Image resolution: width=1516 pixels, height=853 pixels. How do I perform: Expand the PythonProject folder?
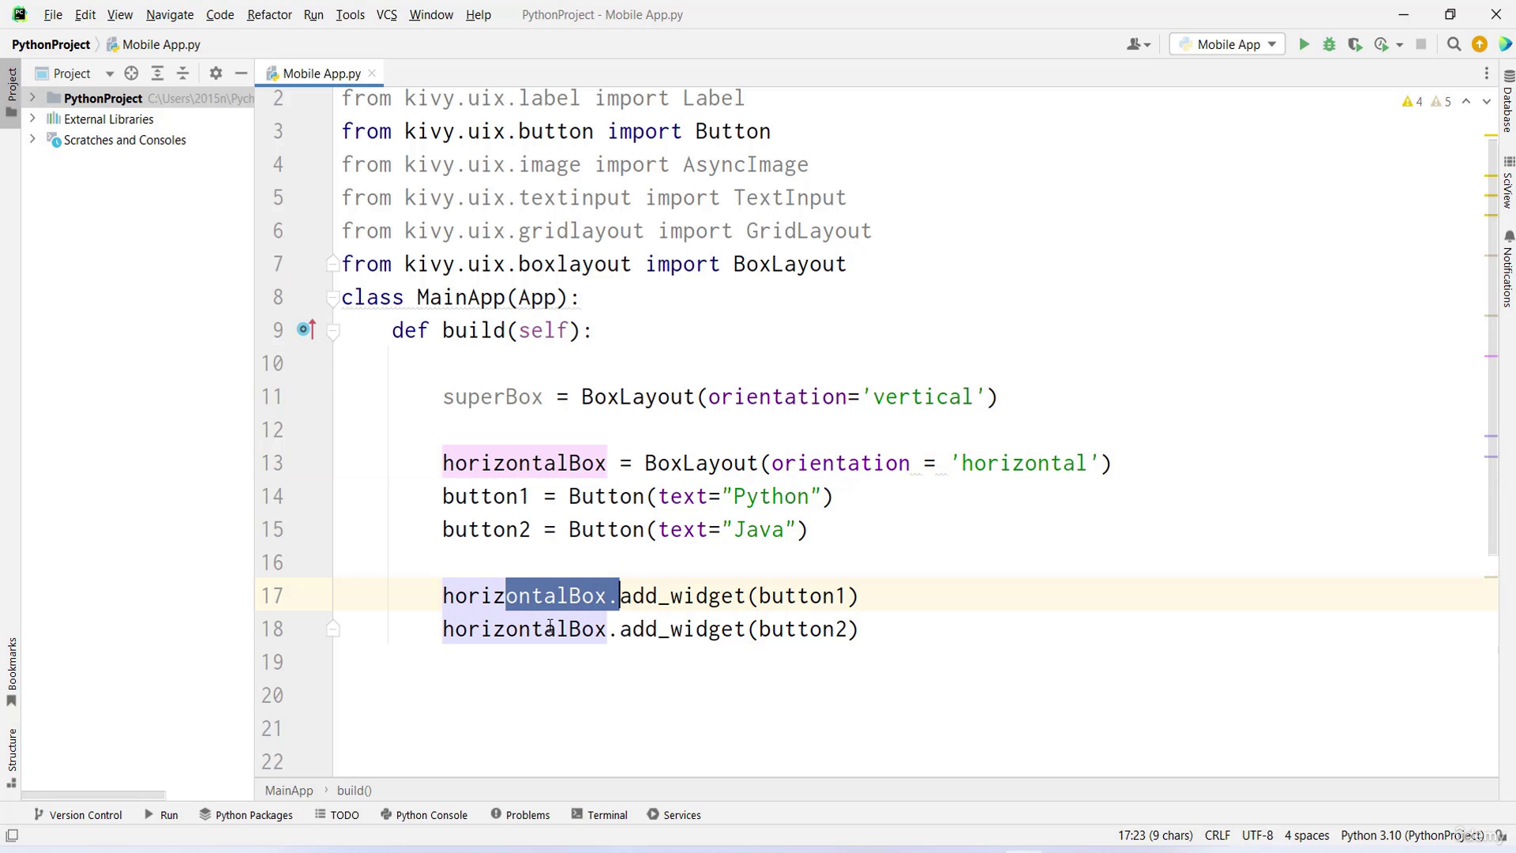pos(32,98)
